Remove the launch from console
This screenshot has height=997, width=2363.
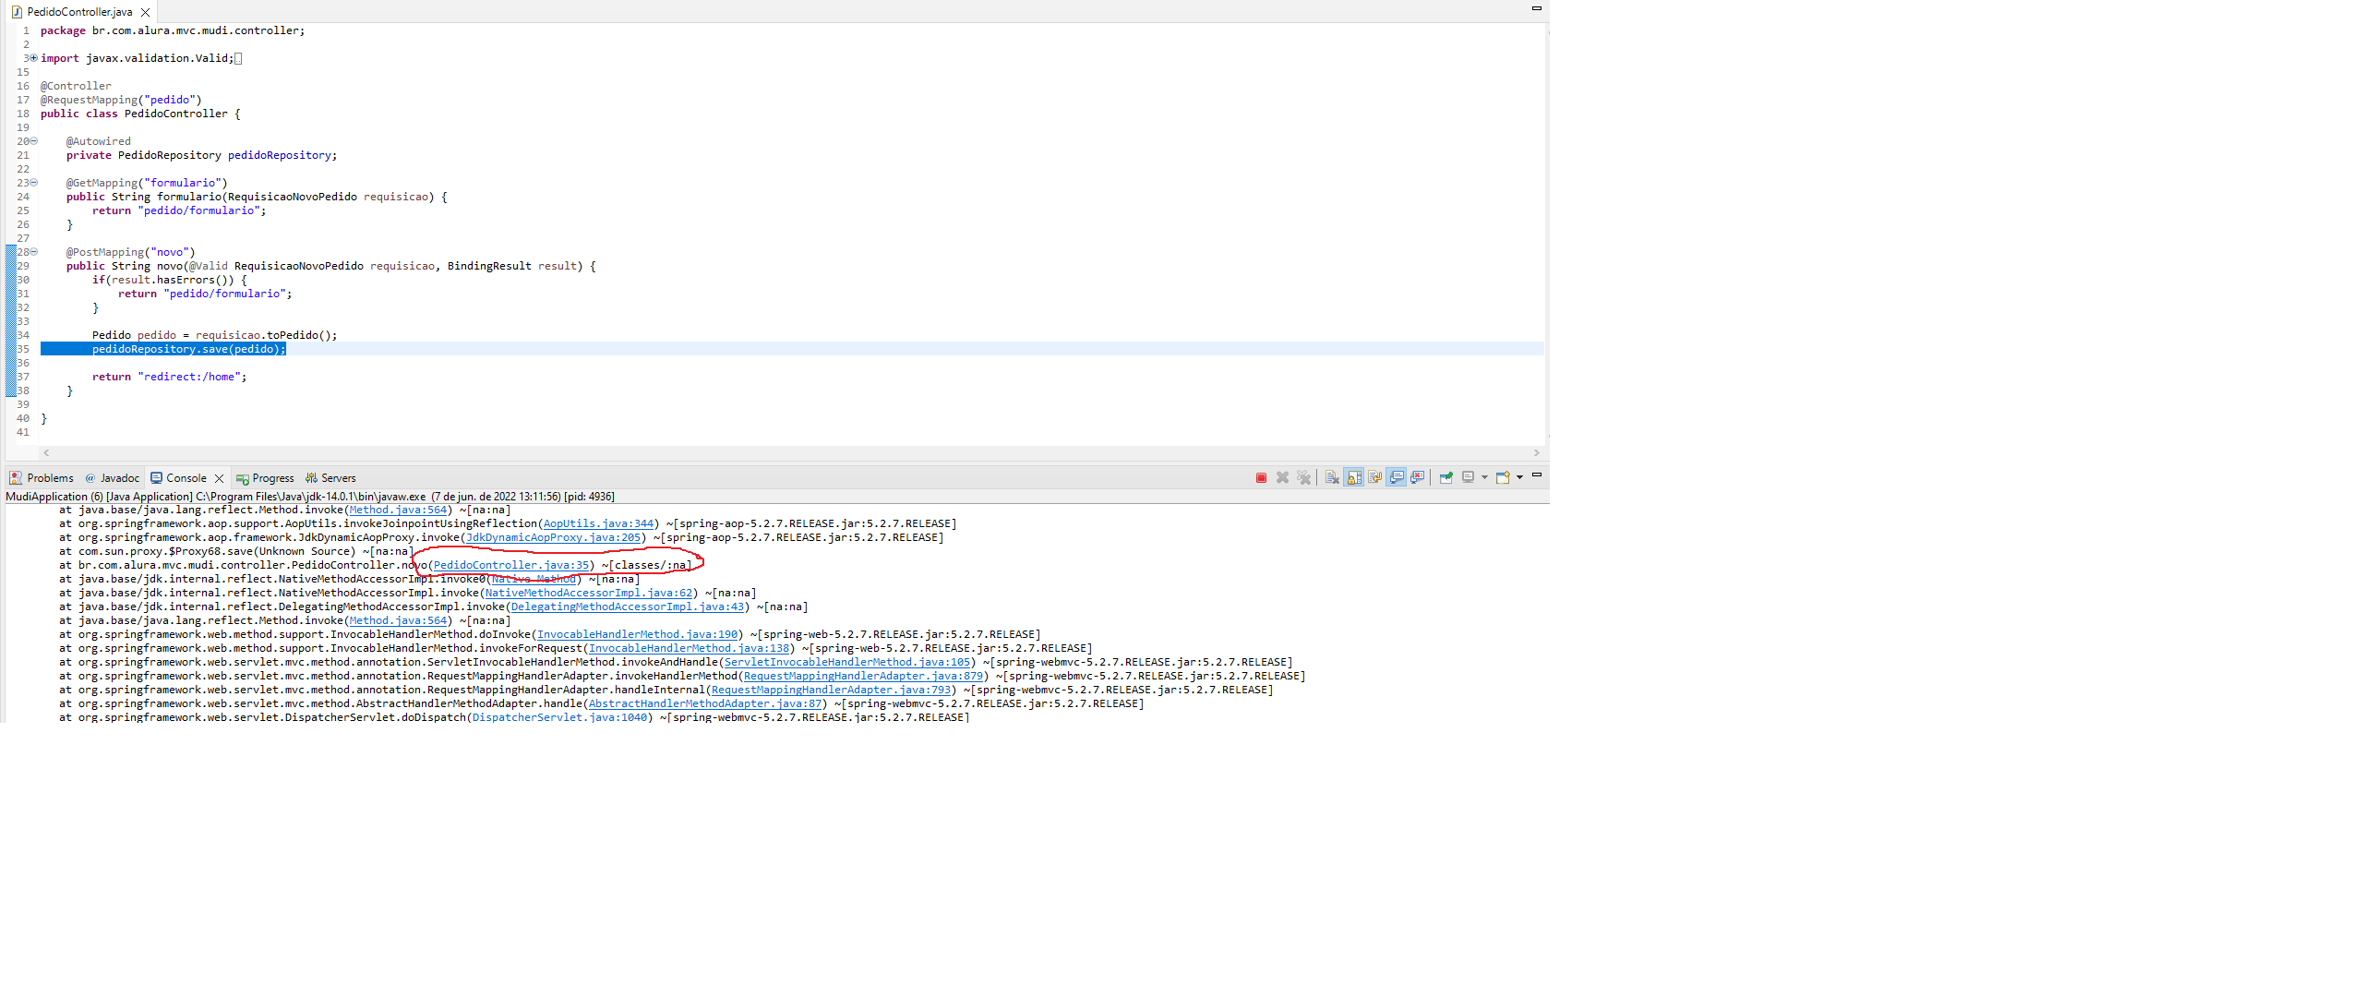[x=1282, y=477]
